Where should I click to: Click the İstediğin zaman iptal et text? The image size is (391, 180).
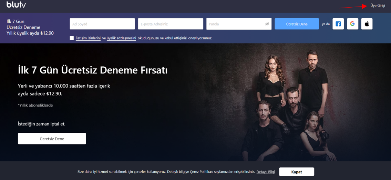click(41, 124)
